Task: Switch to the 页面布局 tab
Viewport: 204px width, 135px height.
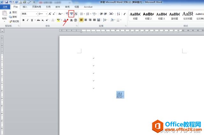Action: coord(37,7)
